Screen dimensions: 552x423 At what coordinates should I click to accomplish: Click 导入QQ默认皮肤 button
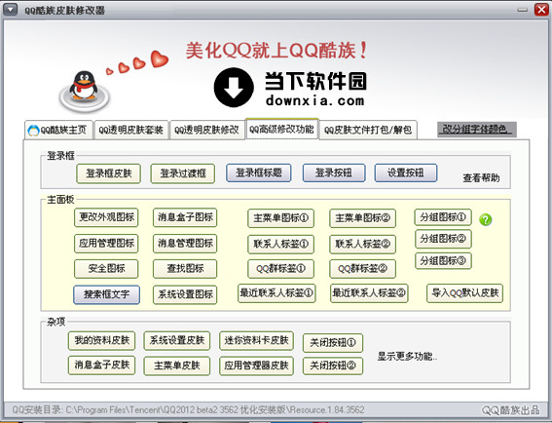465,293
